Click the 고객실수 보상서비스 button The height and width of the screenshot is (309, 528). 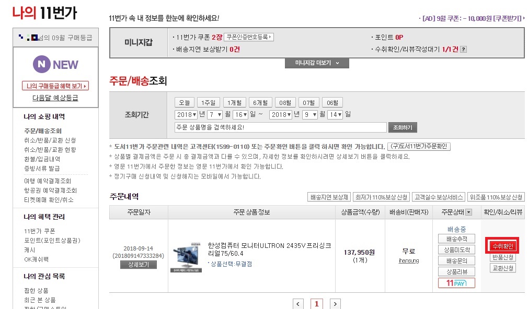(x=439, y=197)
